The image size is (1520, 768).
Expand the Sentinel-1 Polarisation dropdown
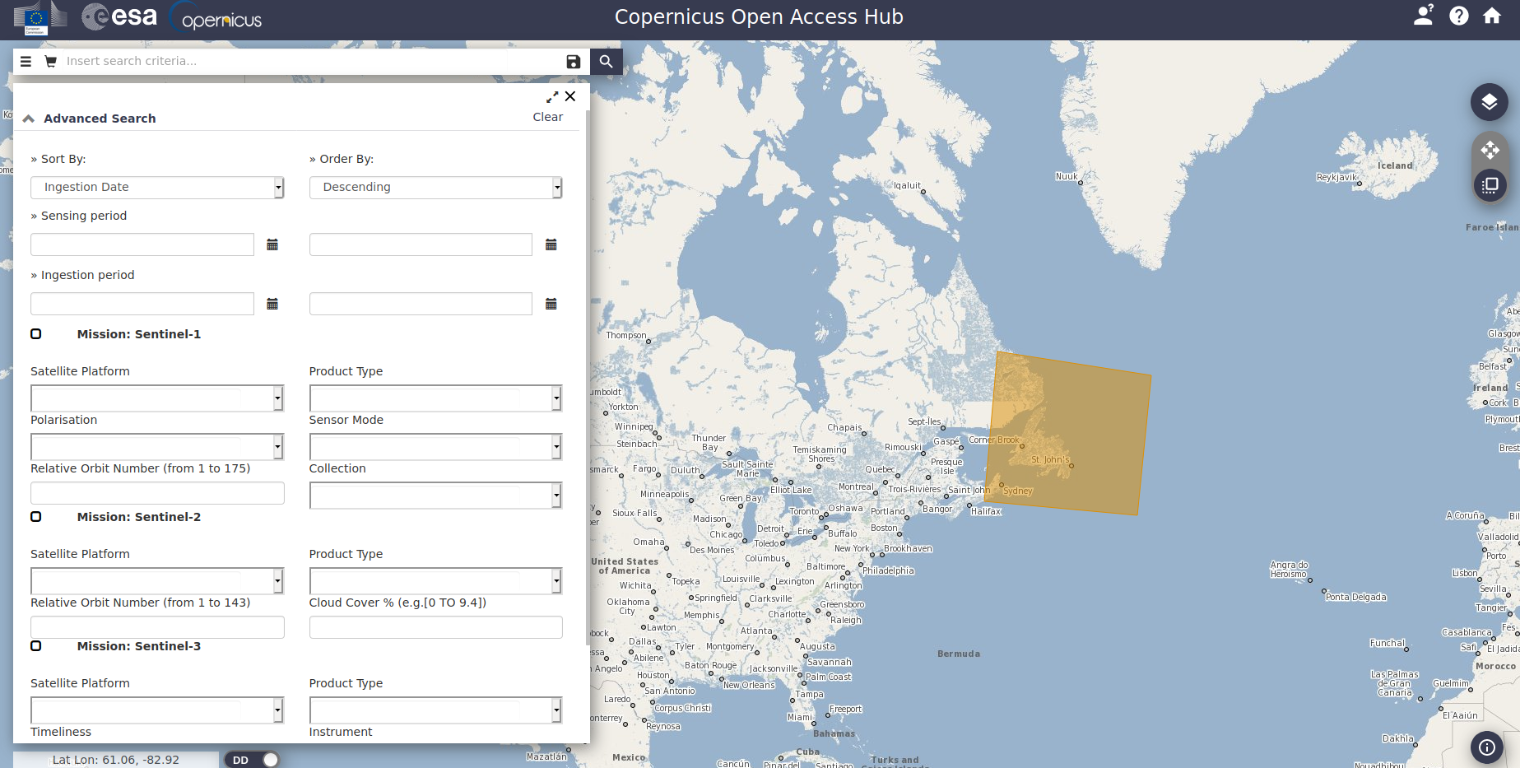(156, 447)
